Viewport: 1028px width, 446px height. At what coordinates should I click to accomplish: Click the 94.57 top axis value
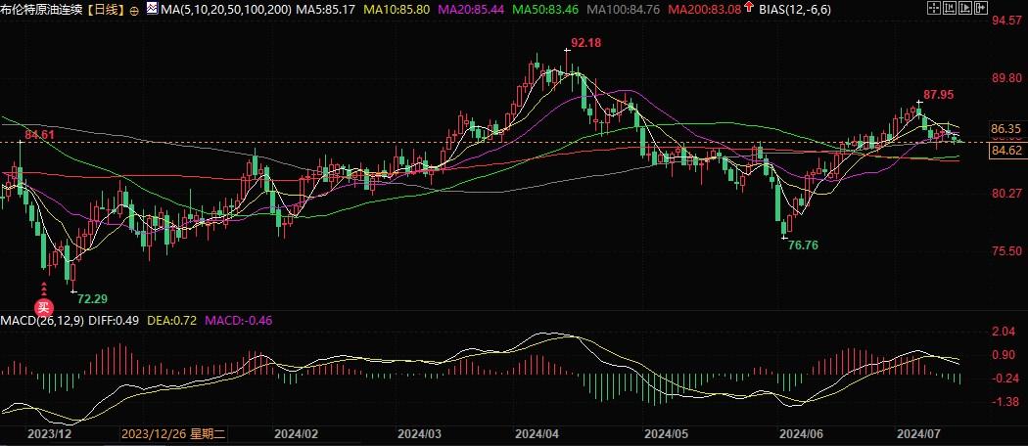pyautogui.click(x=1008, y=21)
